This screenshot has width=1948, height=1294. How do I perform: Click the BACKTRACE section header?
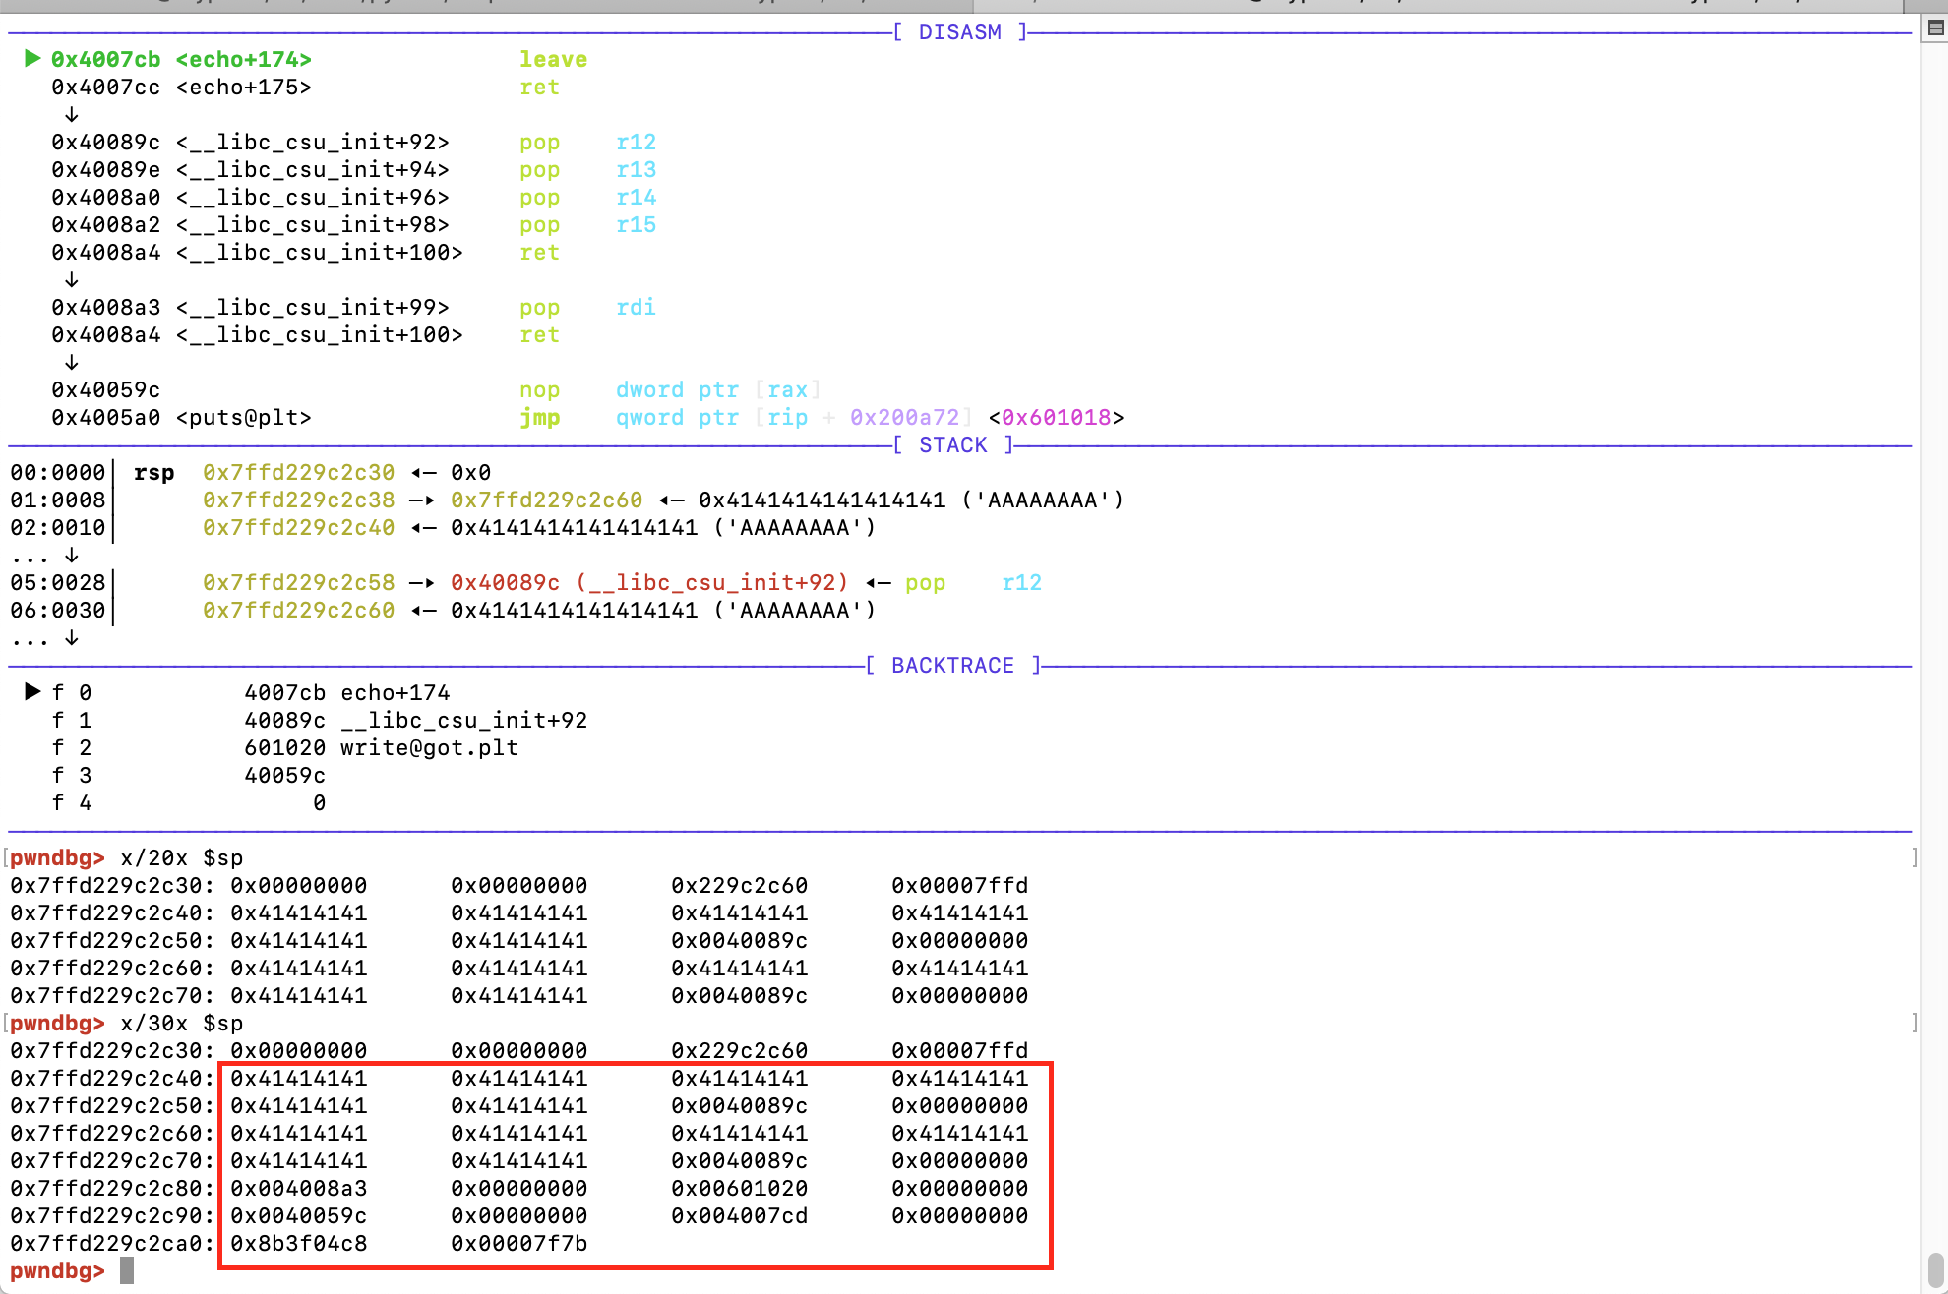pos(952,666)
